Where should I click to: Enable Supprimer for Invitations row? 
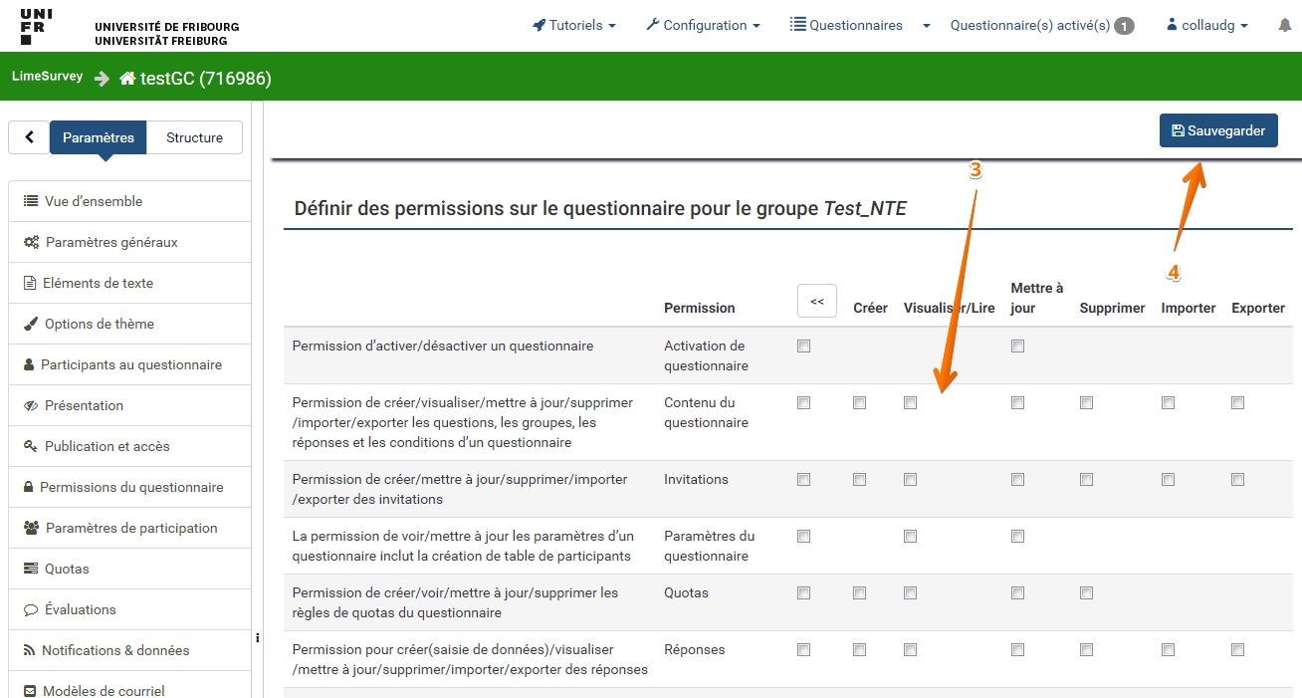pyautogui.click(x=1087, y=480)
